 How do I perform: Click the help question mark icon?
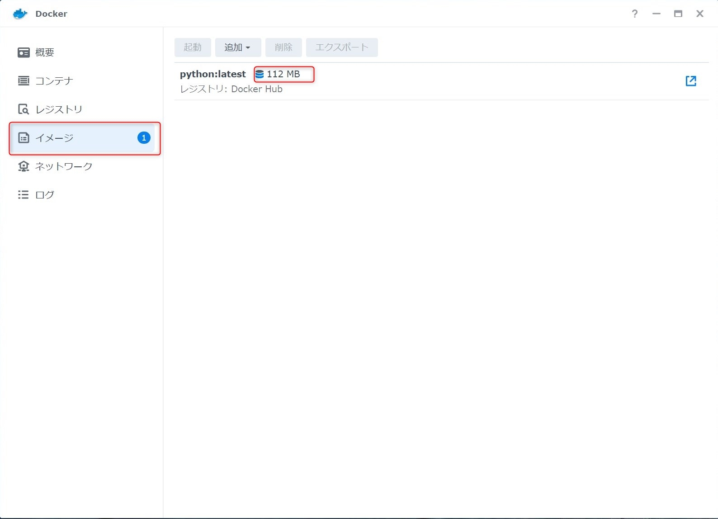635,14
